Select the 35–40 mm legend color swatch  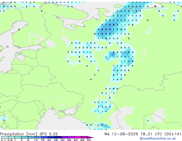71,137
